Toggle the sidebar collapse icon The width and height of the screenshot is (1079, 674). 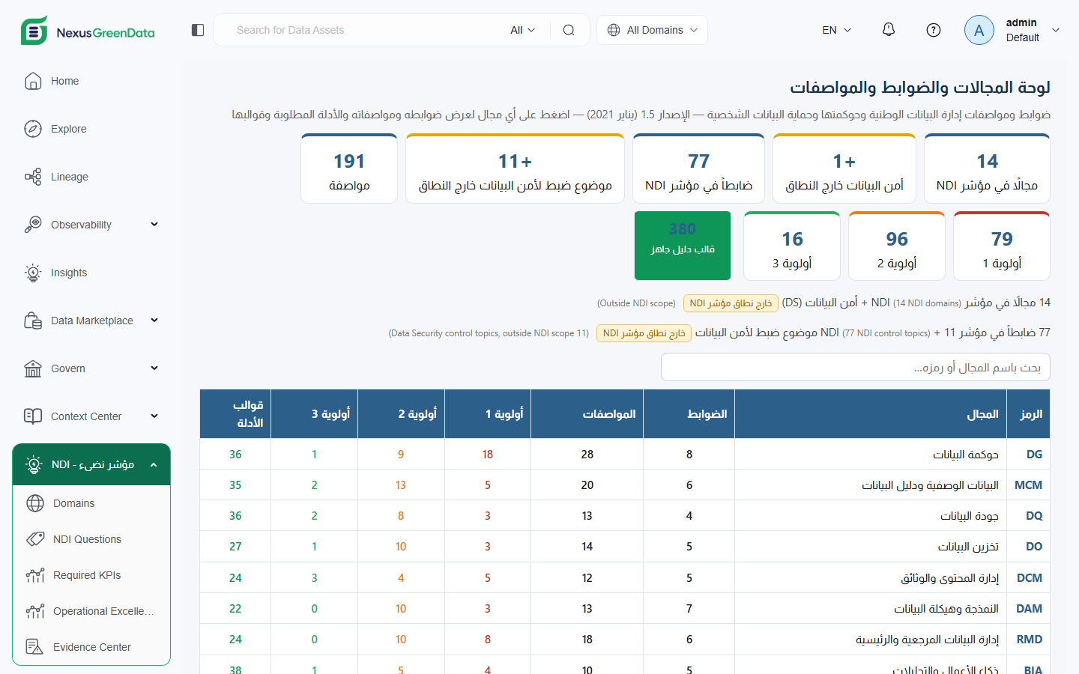(198, 30)
